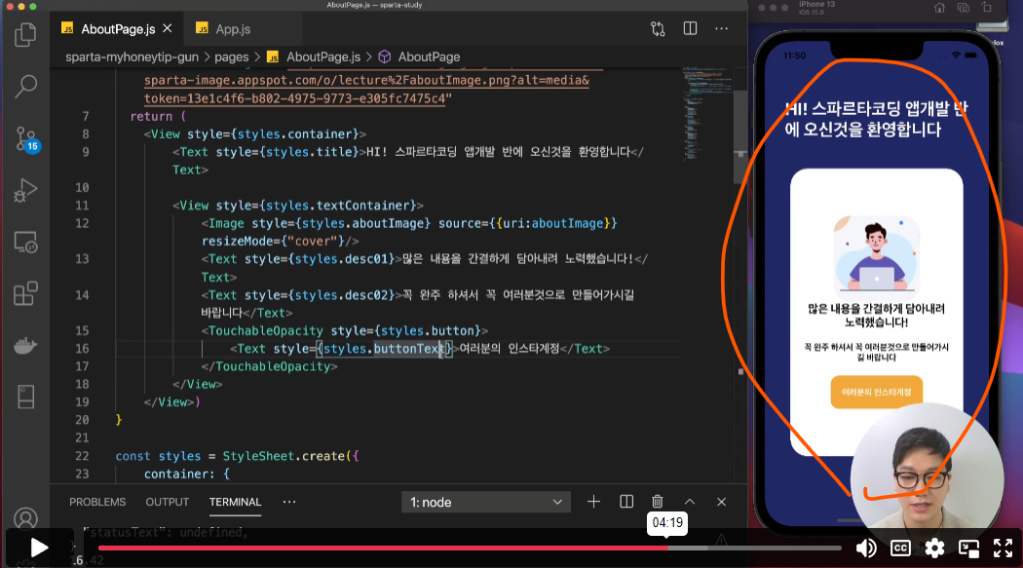
Task: Toggle closed captions CC button
Action: [900, 548]
